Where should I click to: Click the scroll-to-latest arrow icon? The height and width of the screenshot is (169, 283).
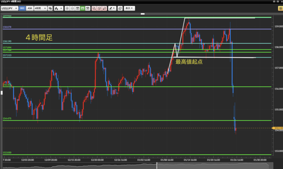(x=88, y=8)
